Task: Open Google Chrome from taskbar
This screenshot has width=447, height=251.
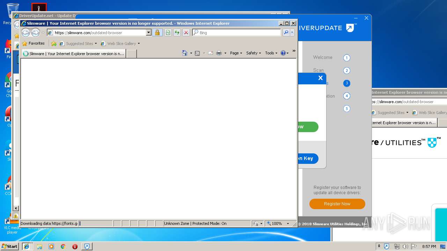Action: (63, 246)
